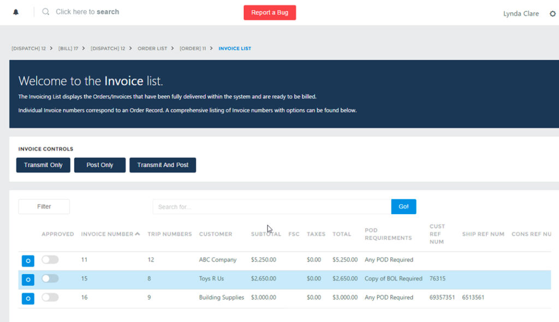Click the Report a Bug button
Image resolution: width=559 pixels, height=322 pixels.
(x=270, y=12)
